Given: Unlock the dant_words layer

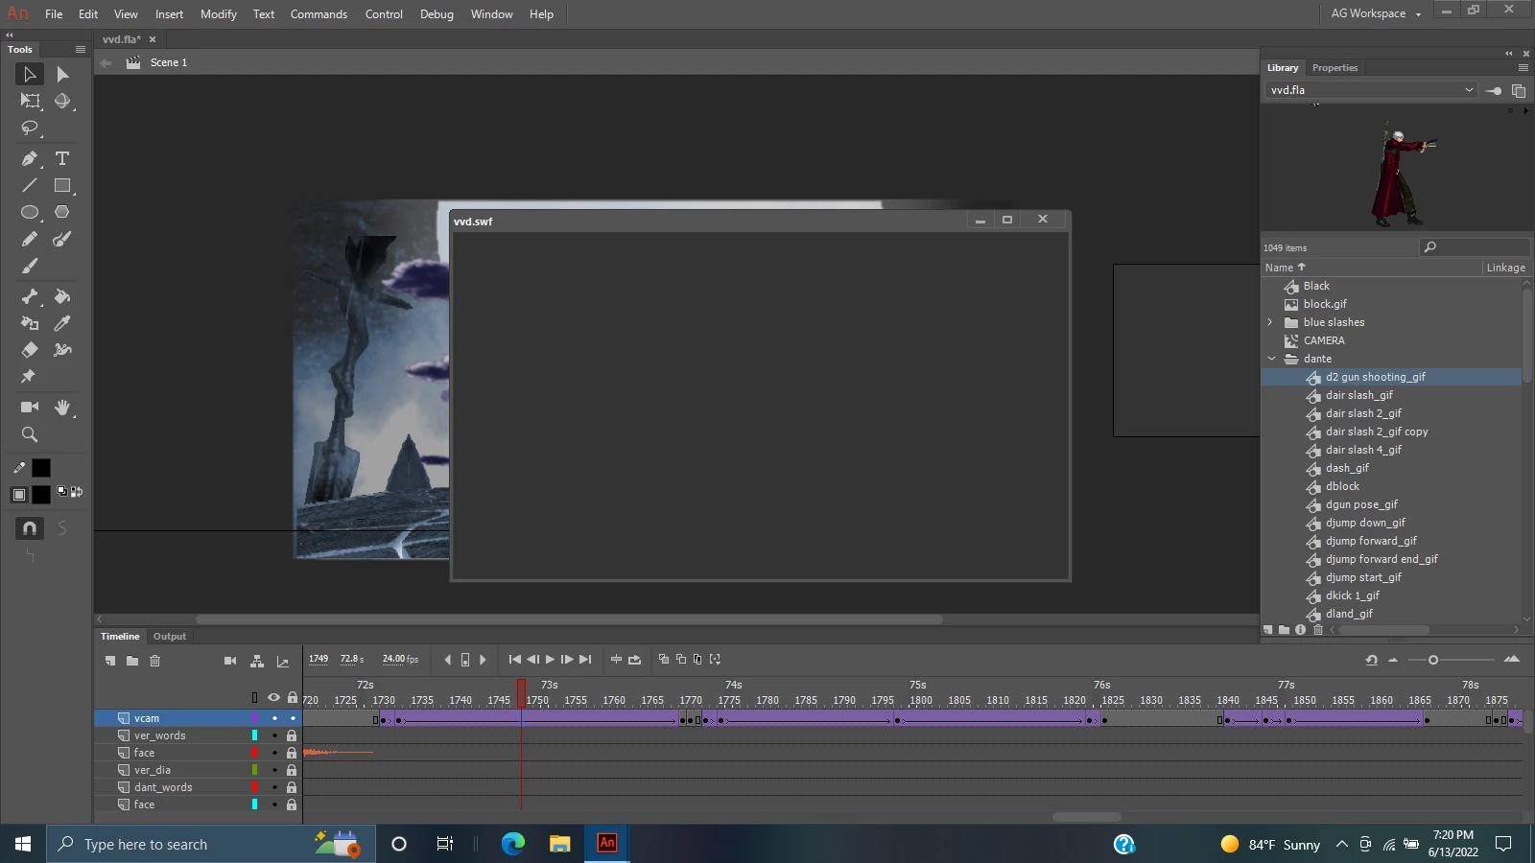Looking at the screenshot, I should [x=292, y=787].
